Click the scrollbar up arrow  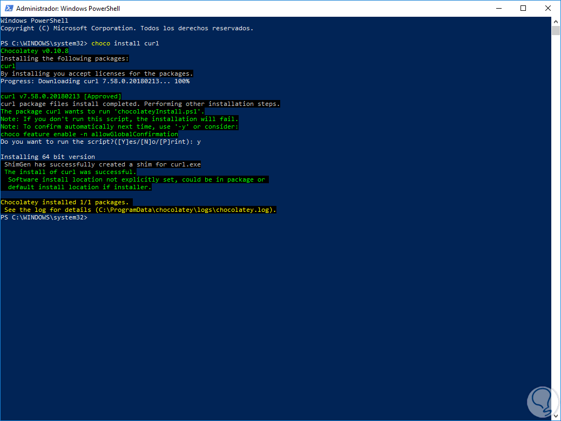556,21
